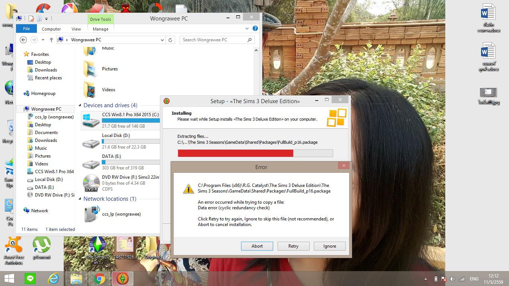Expand the Explorer ribbon with chevron
Viewport: 509px width, 286px height.
click(247, 28)
